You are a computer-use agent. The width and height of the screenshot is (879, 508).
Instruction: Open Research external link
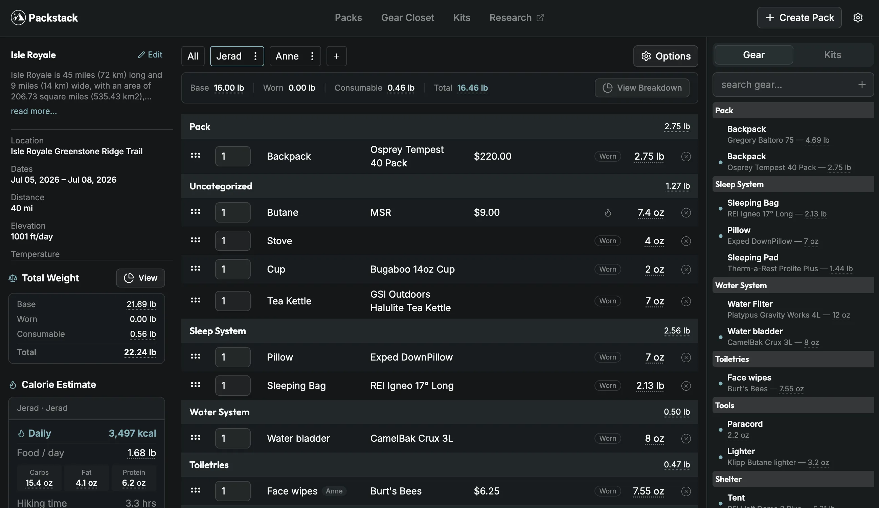tap(516, 18)
